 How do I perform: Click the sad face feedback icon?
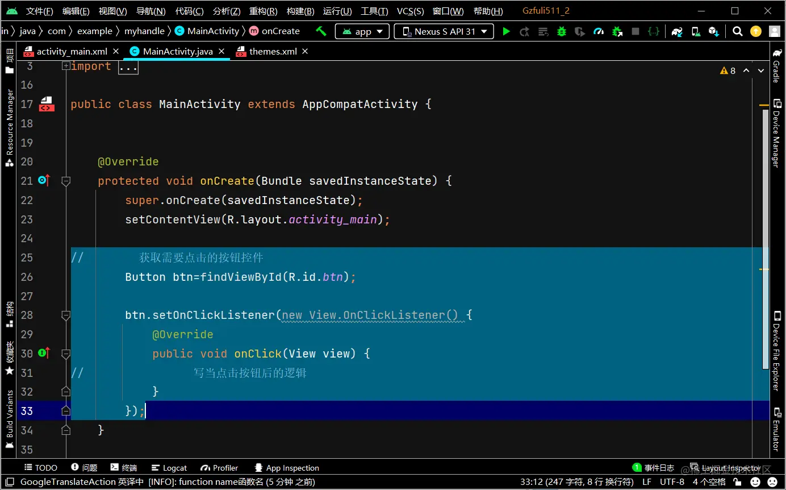tap(774, 481)
